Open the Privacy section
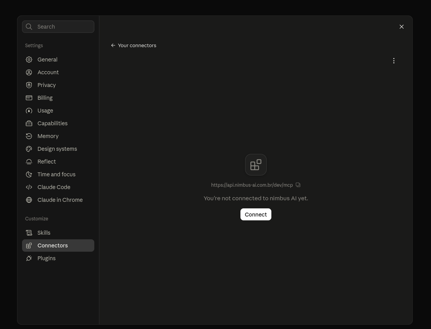This screenshot has width=431, height=329. point(58,85)
